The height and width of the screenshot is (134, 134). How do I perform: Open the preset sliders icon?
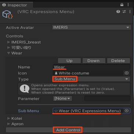click(x=124, y=12)
